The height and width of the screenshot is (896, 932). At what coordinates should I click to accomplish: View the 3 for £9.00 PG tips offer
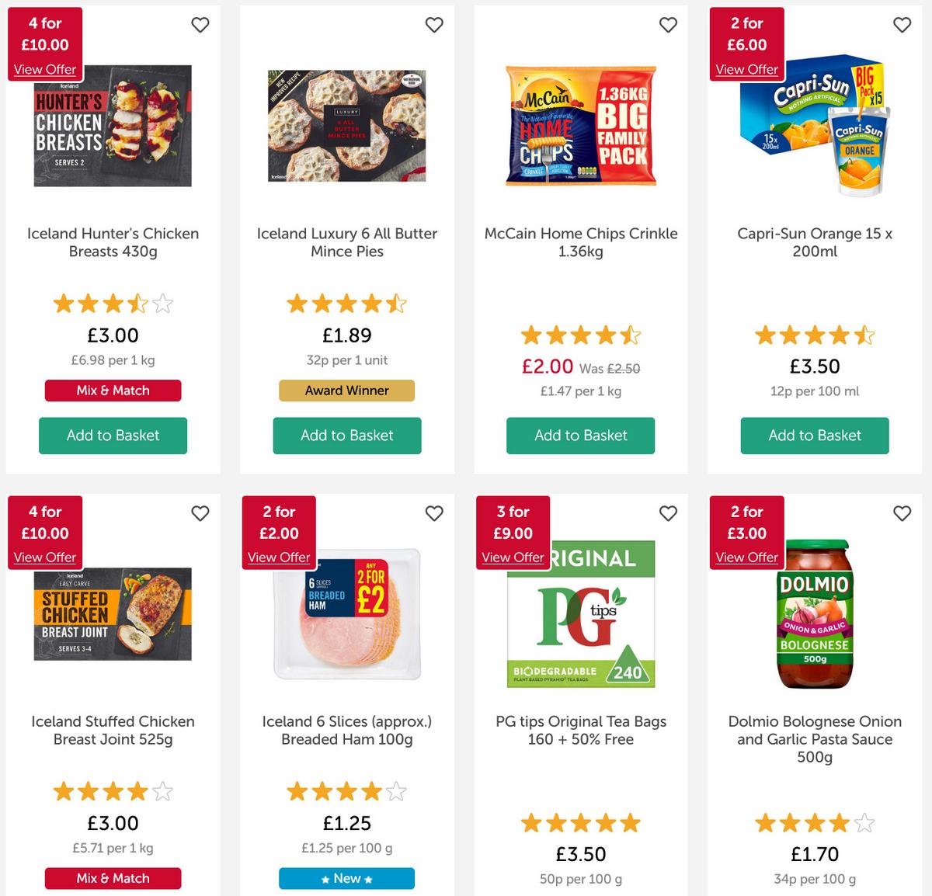pos(513,557)
